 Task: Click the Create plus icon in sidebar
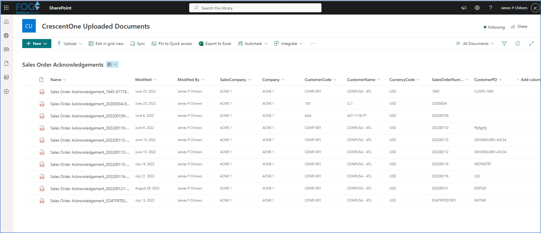pyautogui.click(x=6, y=91)
